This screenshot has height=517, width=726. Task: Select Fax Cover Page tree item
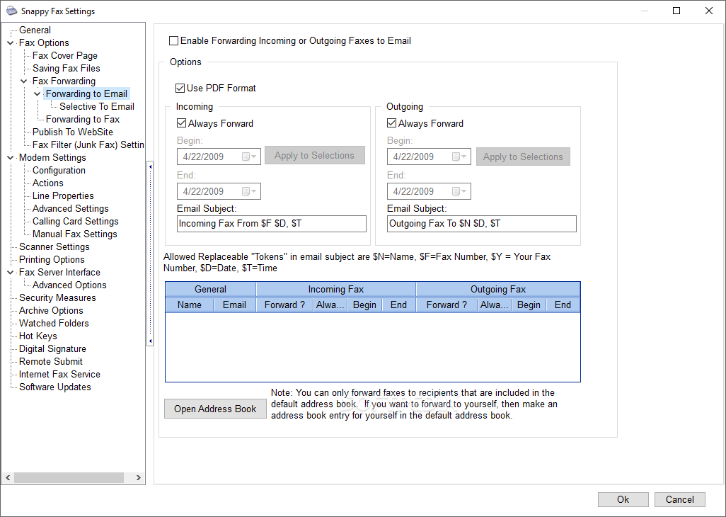pos(65,55)
